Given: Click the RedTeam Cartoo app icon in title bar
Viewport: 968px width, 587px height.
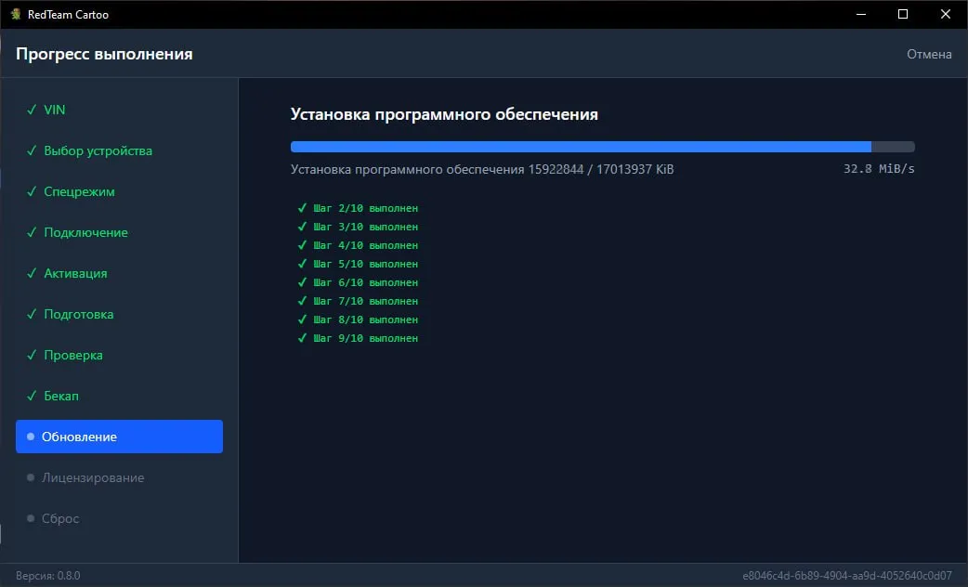Looking at the screenshot, I should tap(16, 14).
